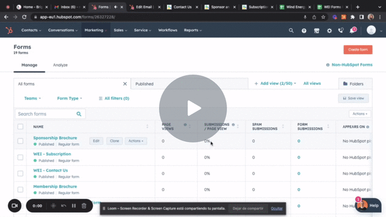Click the Create form button
386x217 pixels.
pos(358,49)
